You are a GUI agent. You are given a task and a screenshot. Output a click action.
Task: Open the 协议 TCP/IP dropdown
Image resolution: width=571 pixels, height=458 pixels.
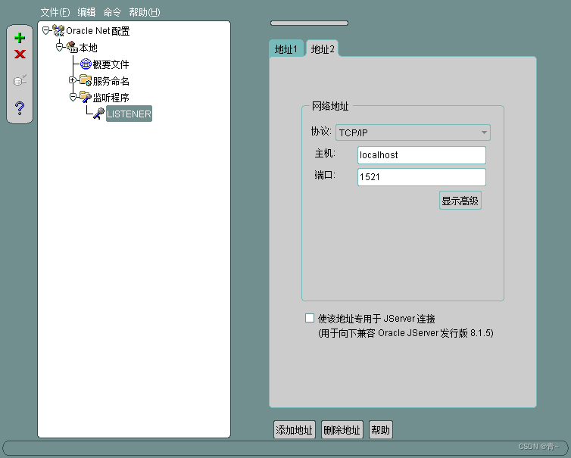point(413,132)
